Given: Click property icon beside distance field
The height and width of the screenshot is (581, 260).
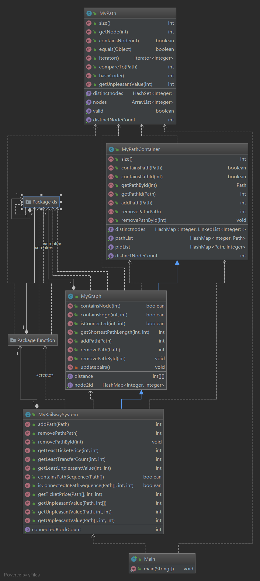Looking at the screenshot, I should (70, 376).
